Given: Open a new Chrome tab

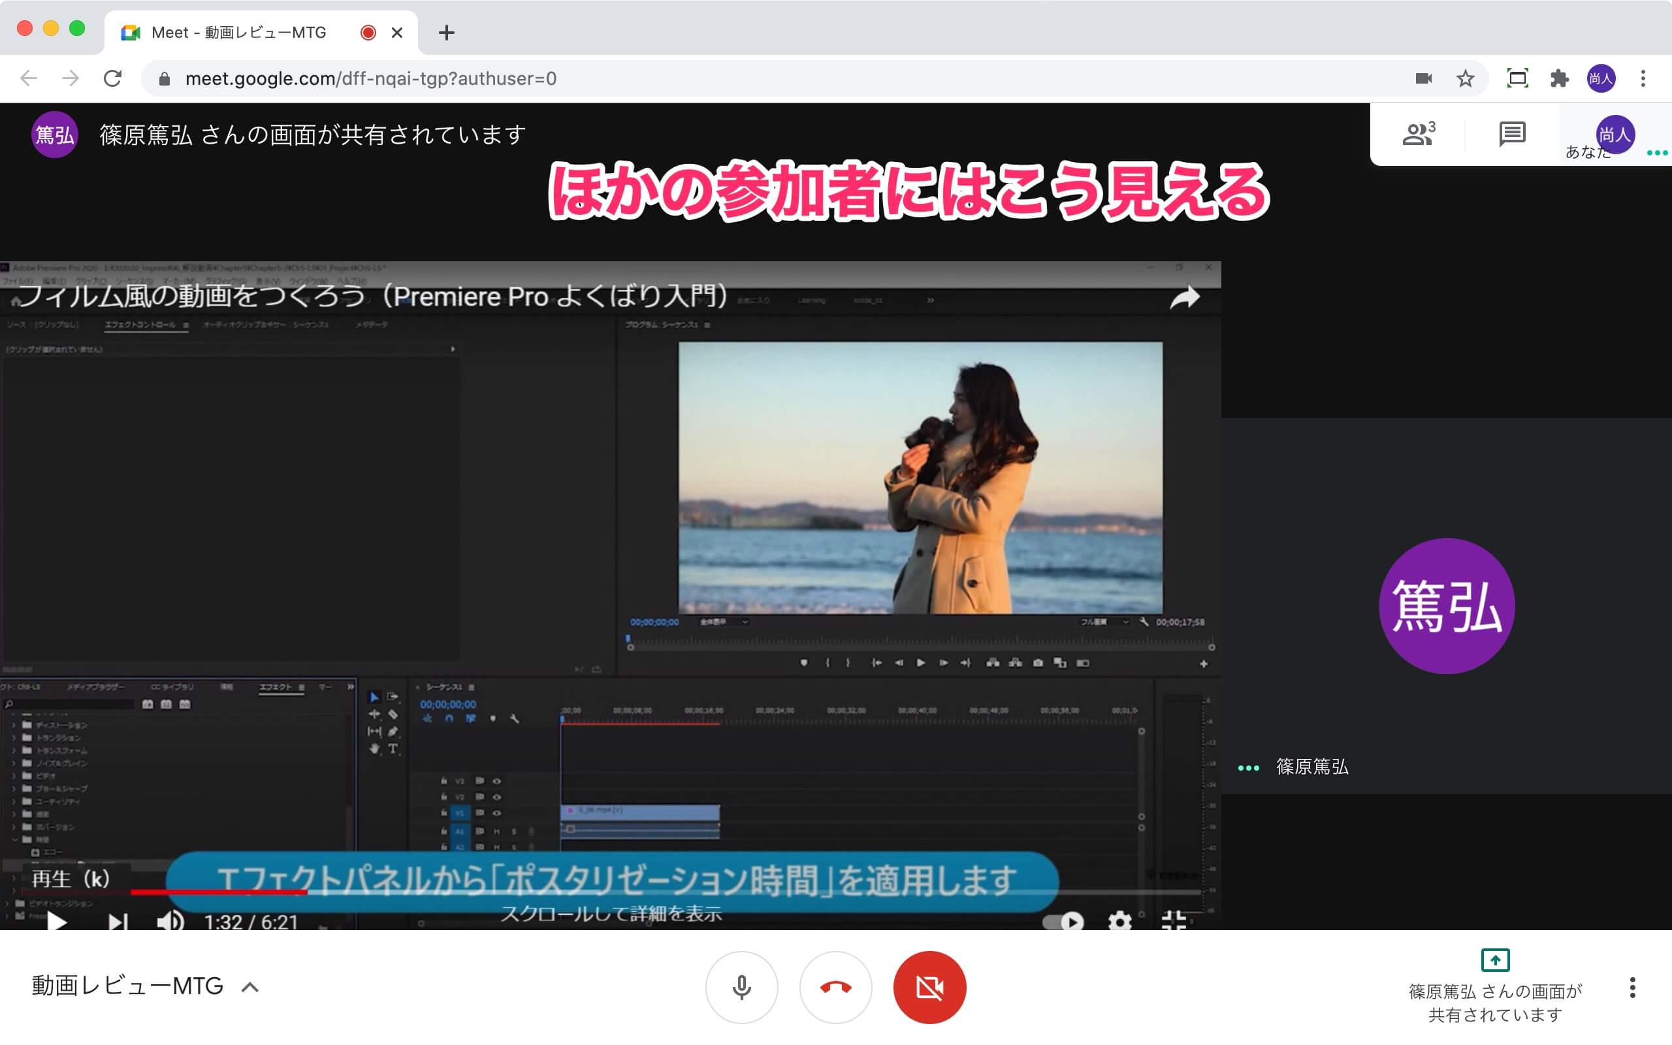Looking at the screenshot, I should (x=446, y=33).
